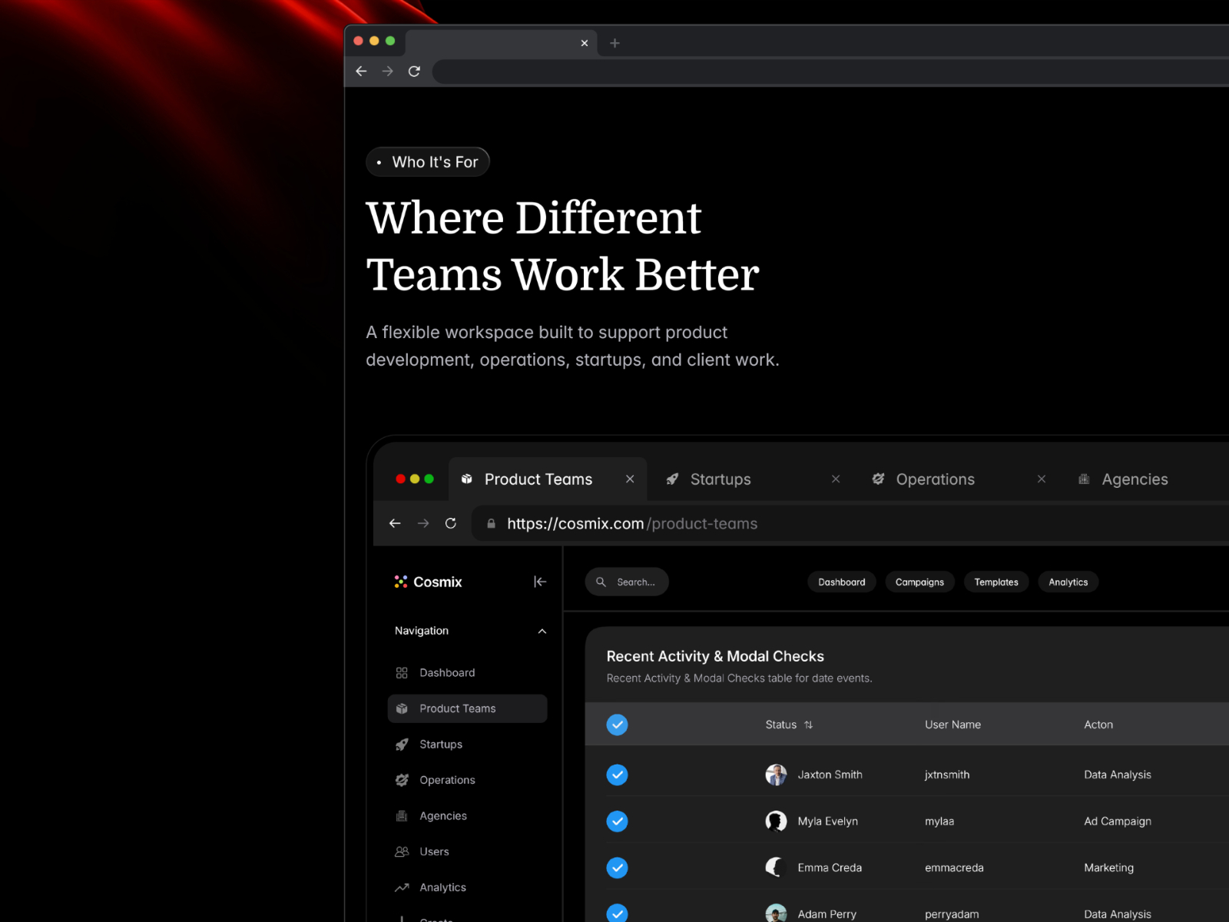Screen dimensions: 1229x922
Task: Click the inner browser forward arrow
Action: (423, 523)
